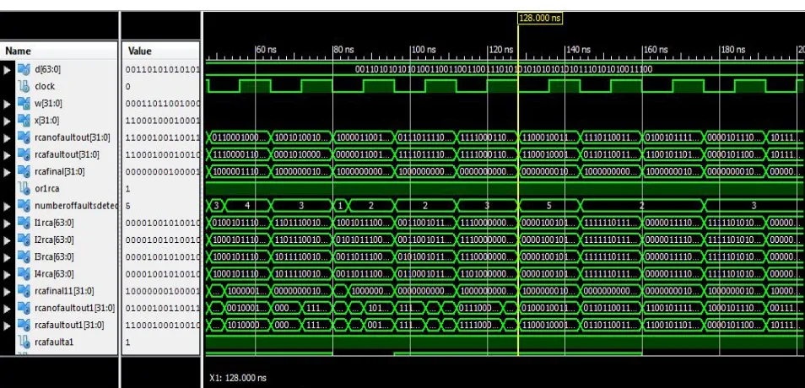Screen dimensions: 805x388
Task: Click or1rca value '1' in Value column
Action: pyautogui.click(x=127, y=189)
